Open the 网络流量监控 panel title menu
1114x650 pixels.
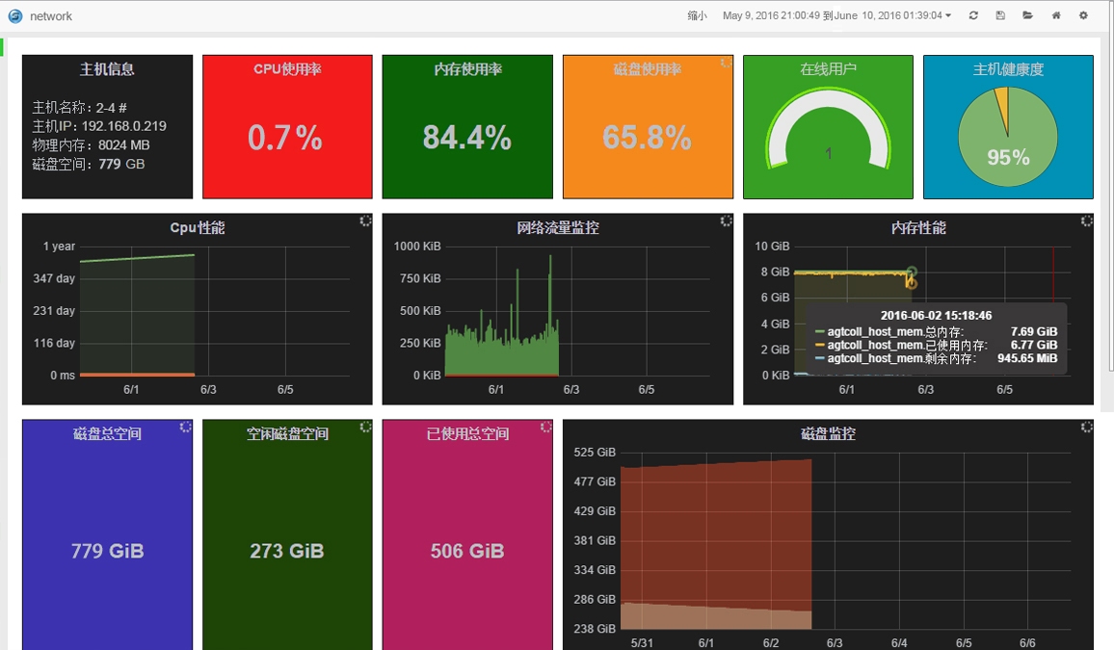coord(557,228)
